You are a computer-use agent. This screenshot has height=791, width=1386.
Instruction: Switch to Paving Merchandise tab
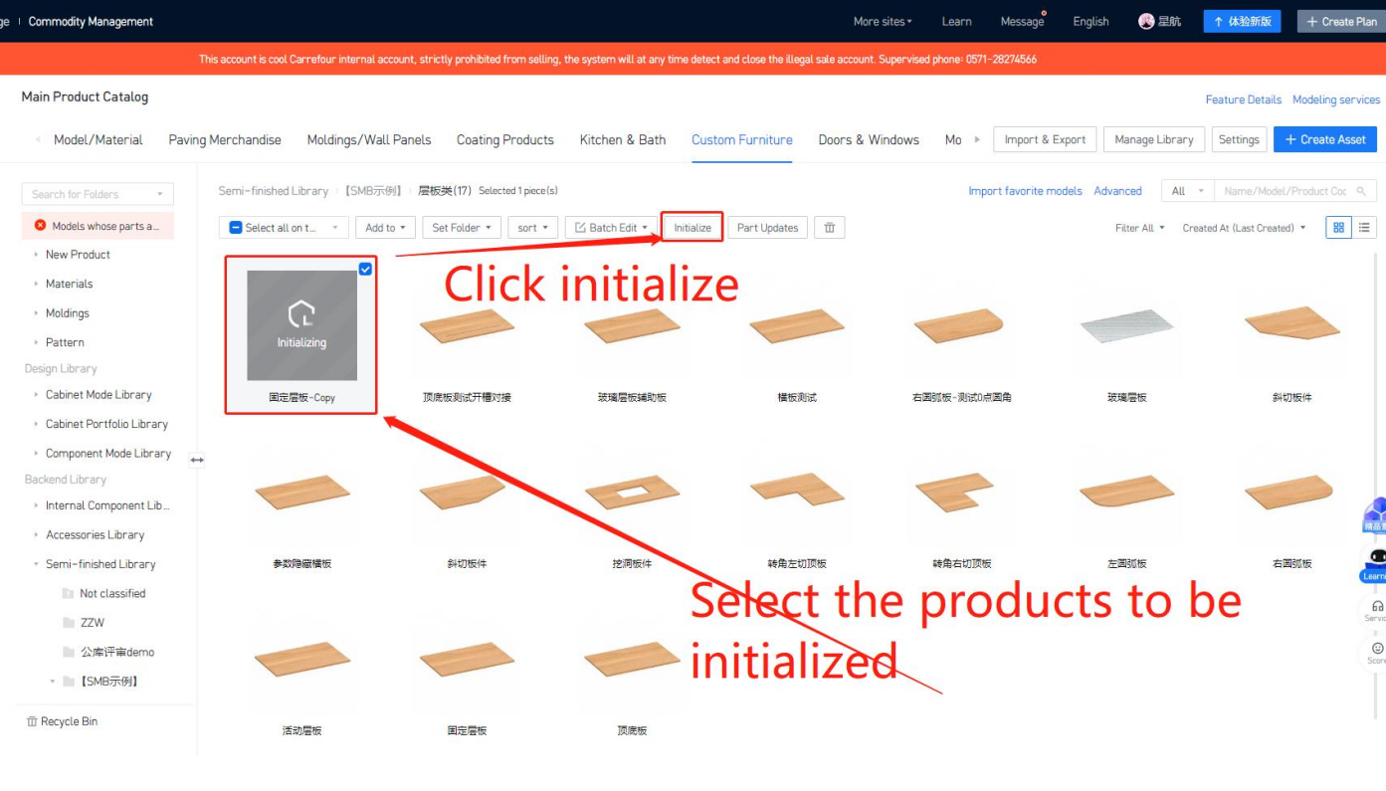[225, 140]
